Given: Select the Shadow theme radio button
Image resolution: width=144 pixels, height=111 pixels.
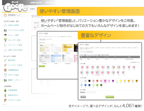Looking at the screenshot, I should coord(42,64).
